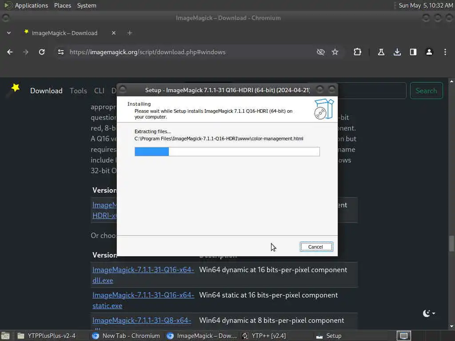This screenshot has width=455, height=341.
Task: Show downloads from the toolbar icon
Action: (397, 52)
